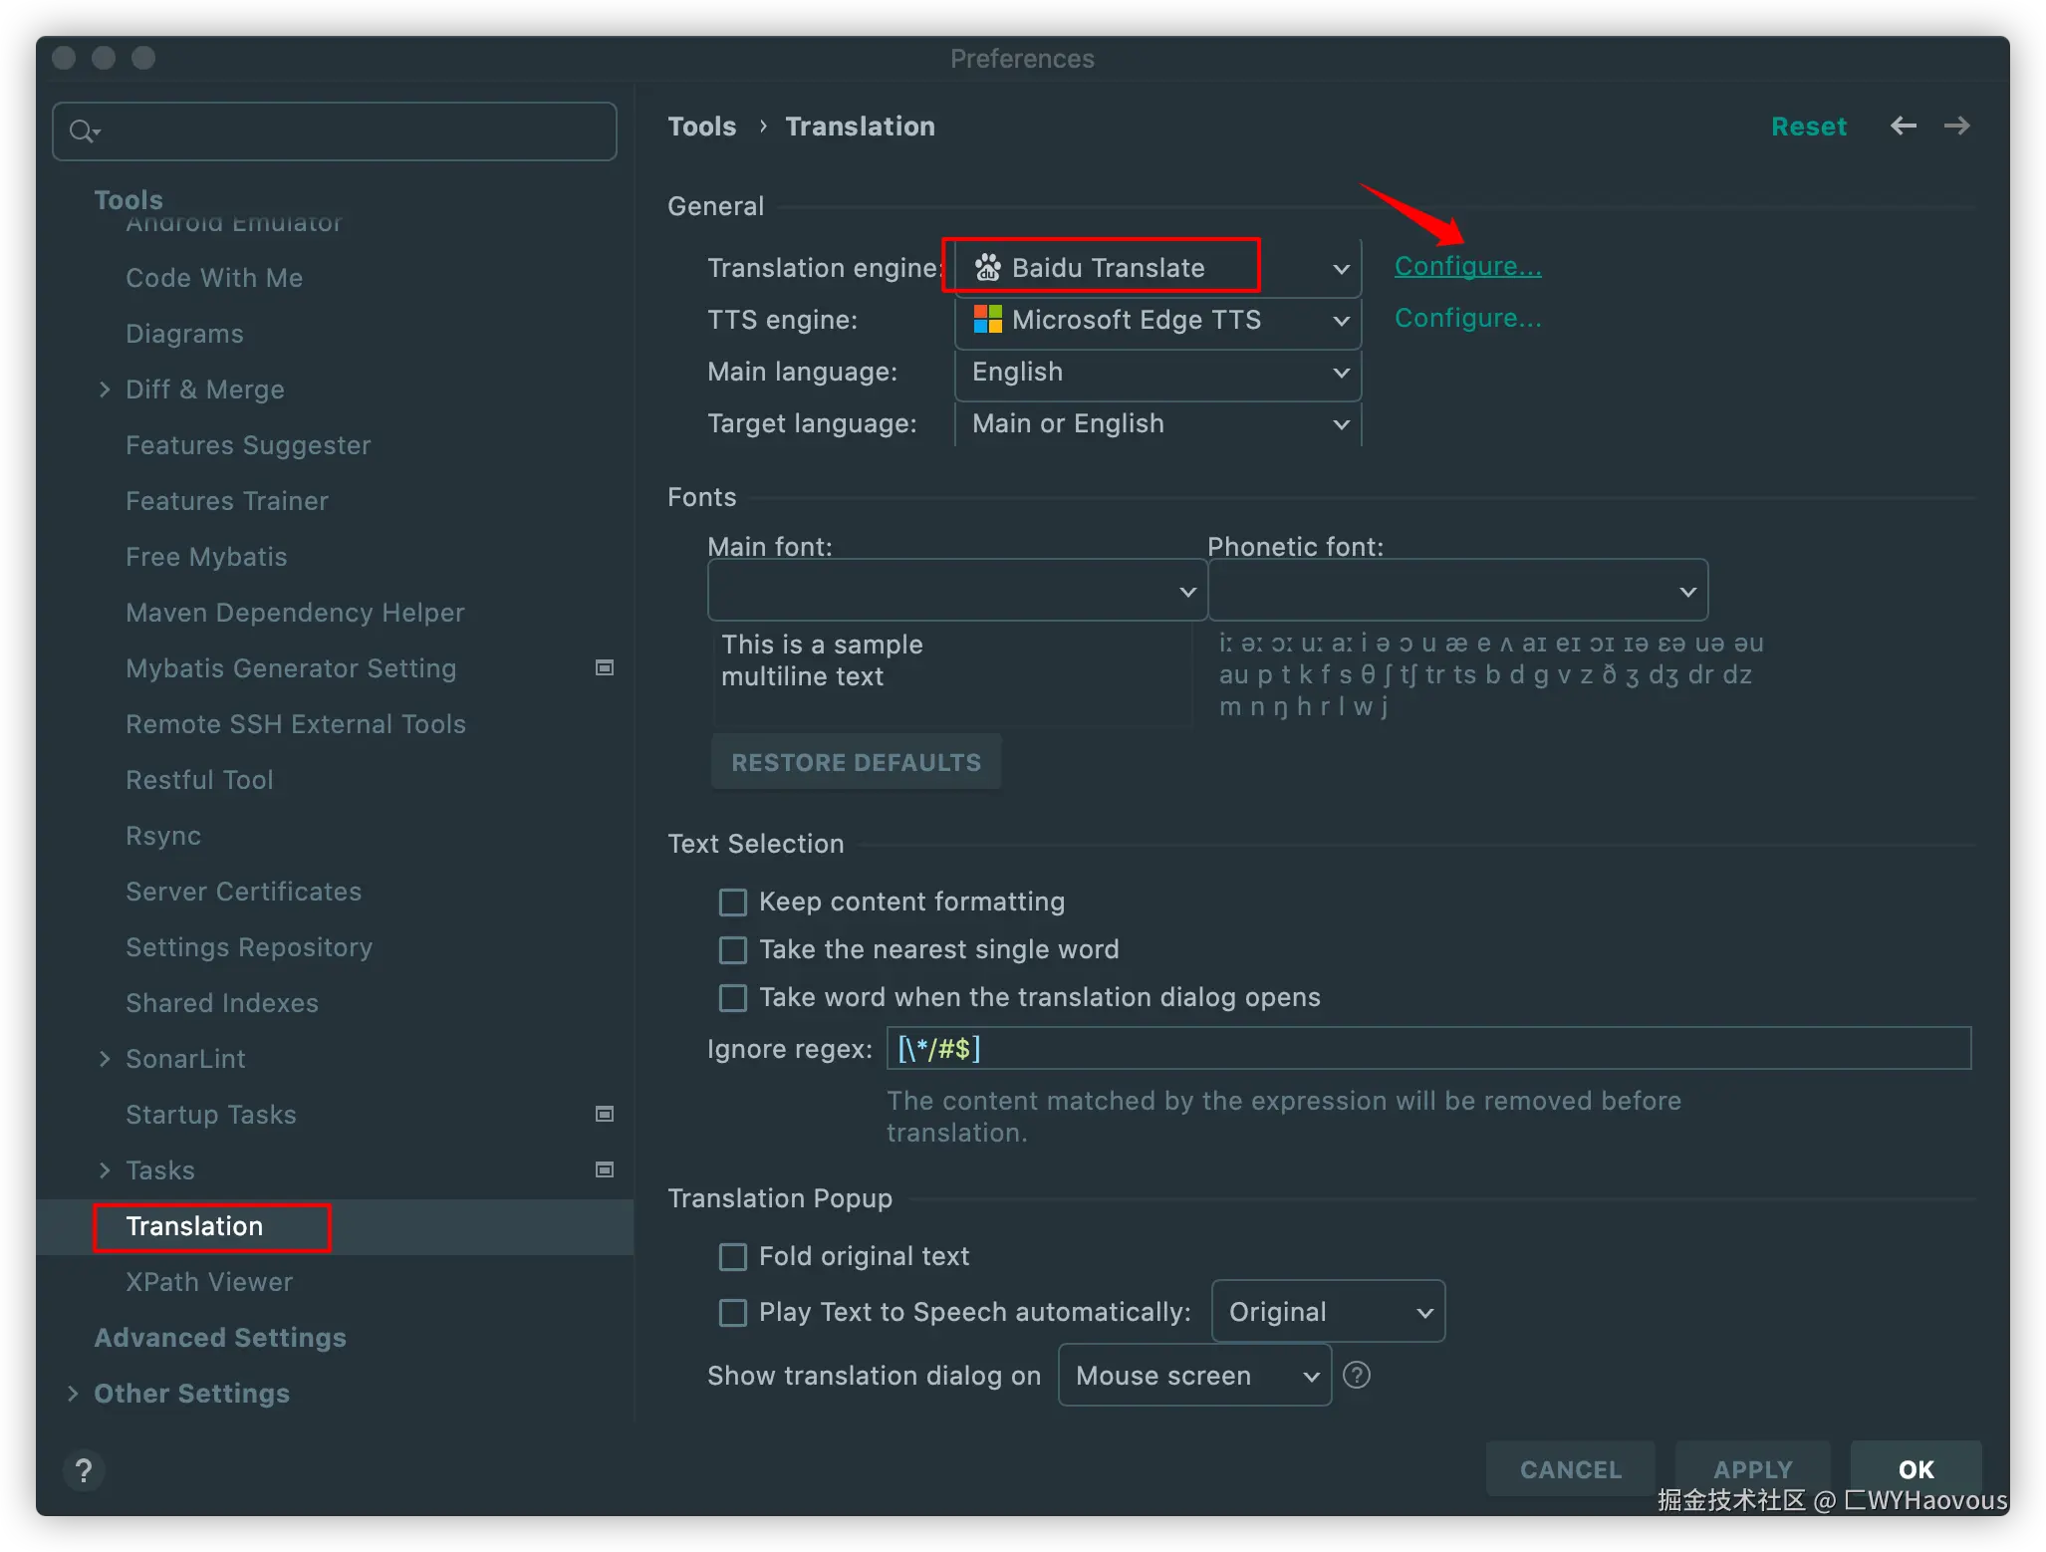Click the project icon beside Mybatis Generator Setting

click(604, 667)
